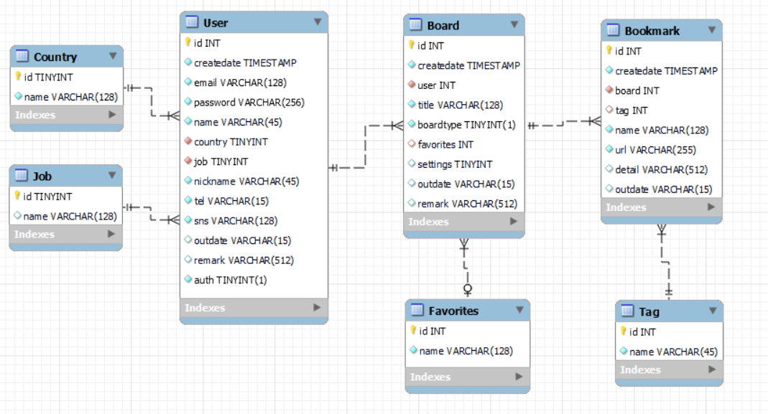Screen dimensions: 768x414
Task: Click the Tag table icon
Action: [x=627, y=311]
